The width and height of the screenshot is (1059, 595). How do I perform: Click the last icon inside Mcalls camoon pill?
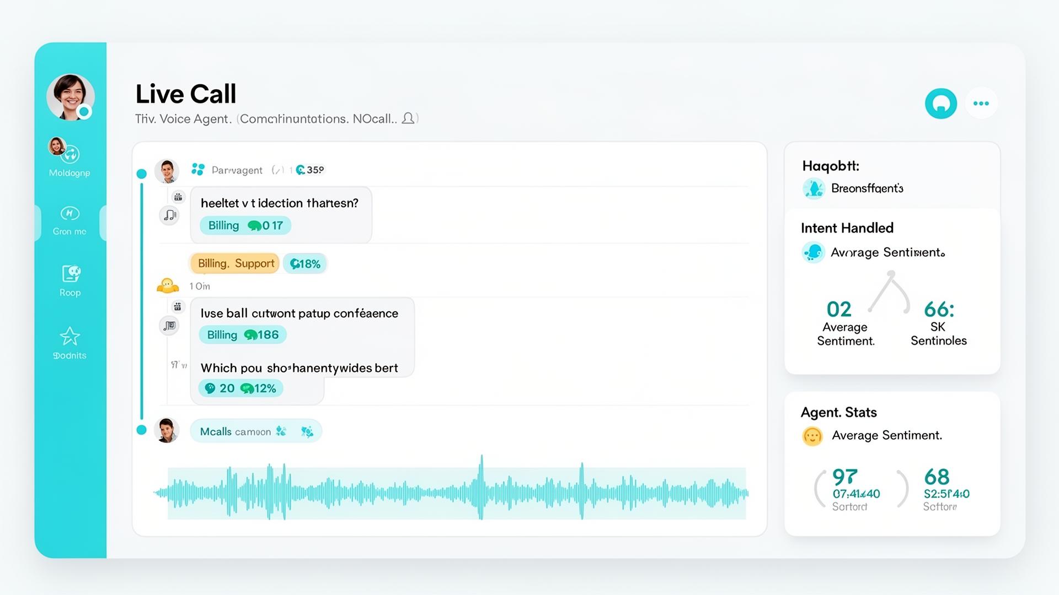click(x=307, y=431)
